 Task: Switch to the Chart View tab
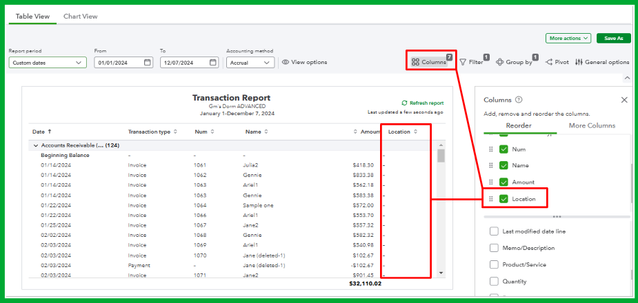click(81, 17)
